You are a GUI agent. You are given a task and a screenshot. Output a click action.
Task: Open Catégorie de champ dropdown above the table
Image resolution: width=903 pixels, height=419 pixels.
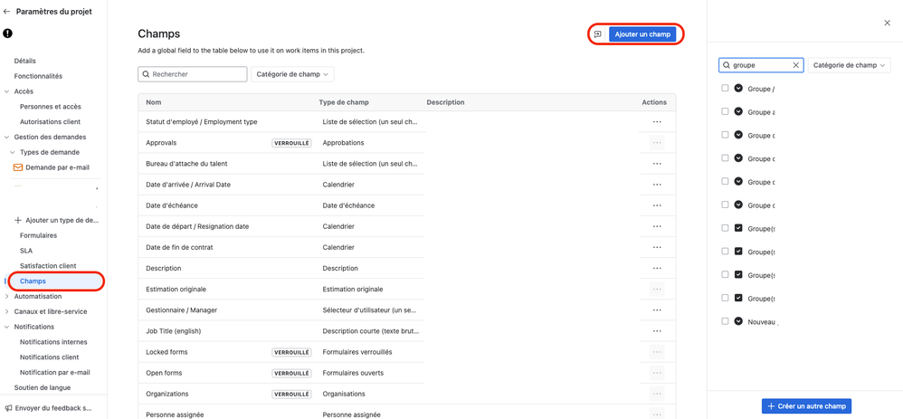(292, 74)
